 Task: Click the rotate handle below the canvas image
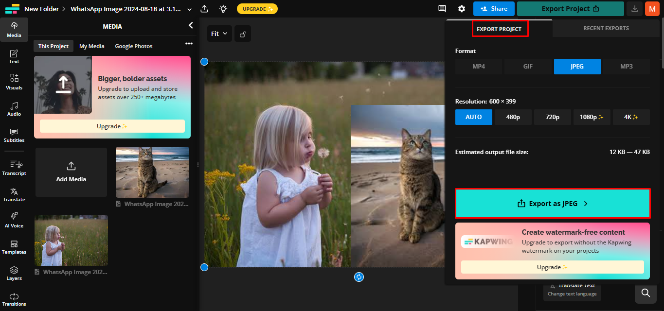click(359, 277)
